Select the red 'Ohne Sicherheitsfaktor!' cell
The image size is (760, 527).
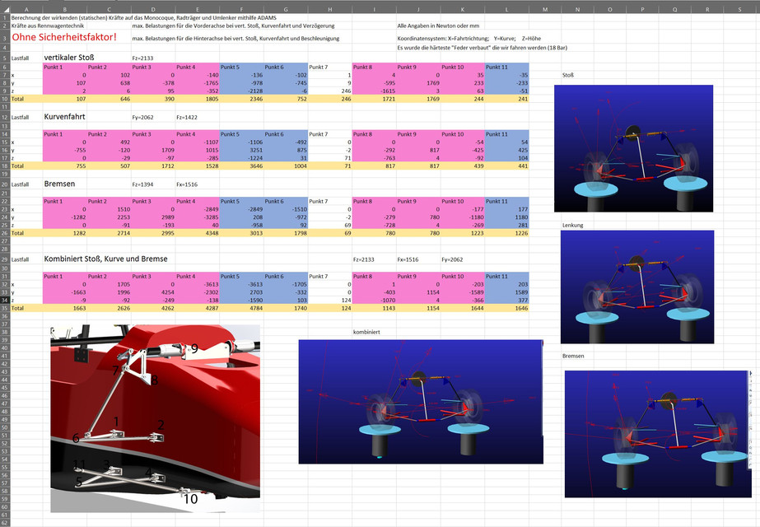pos(49,36)
